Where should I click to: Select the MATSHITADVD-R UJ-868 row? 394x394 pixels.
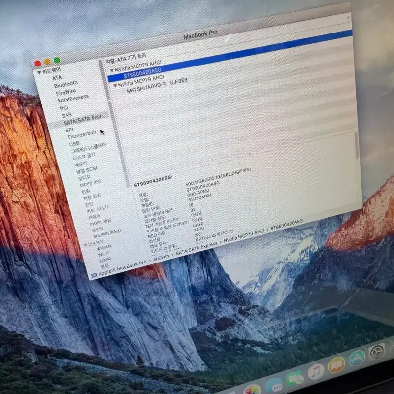[x=157, y=85]
